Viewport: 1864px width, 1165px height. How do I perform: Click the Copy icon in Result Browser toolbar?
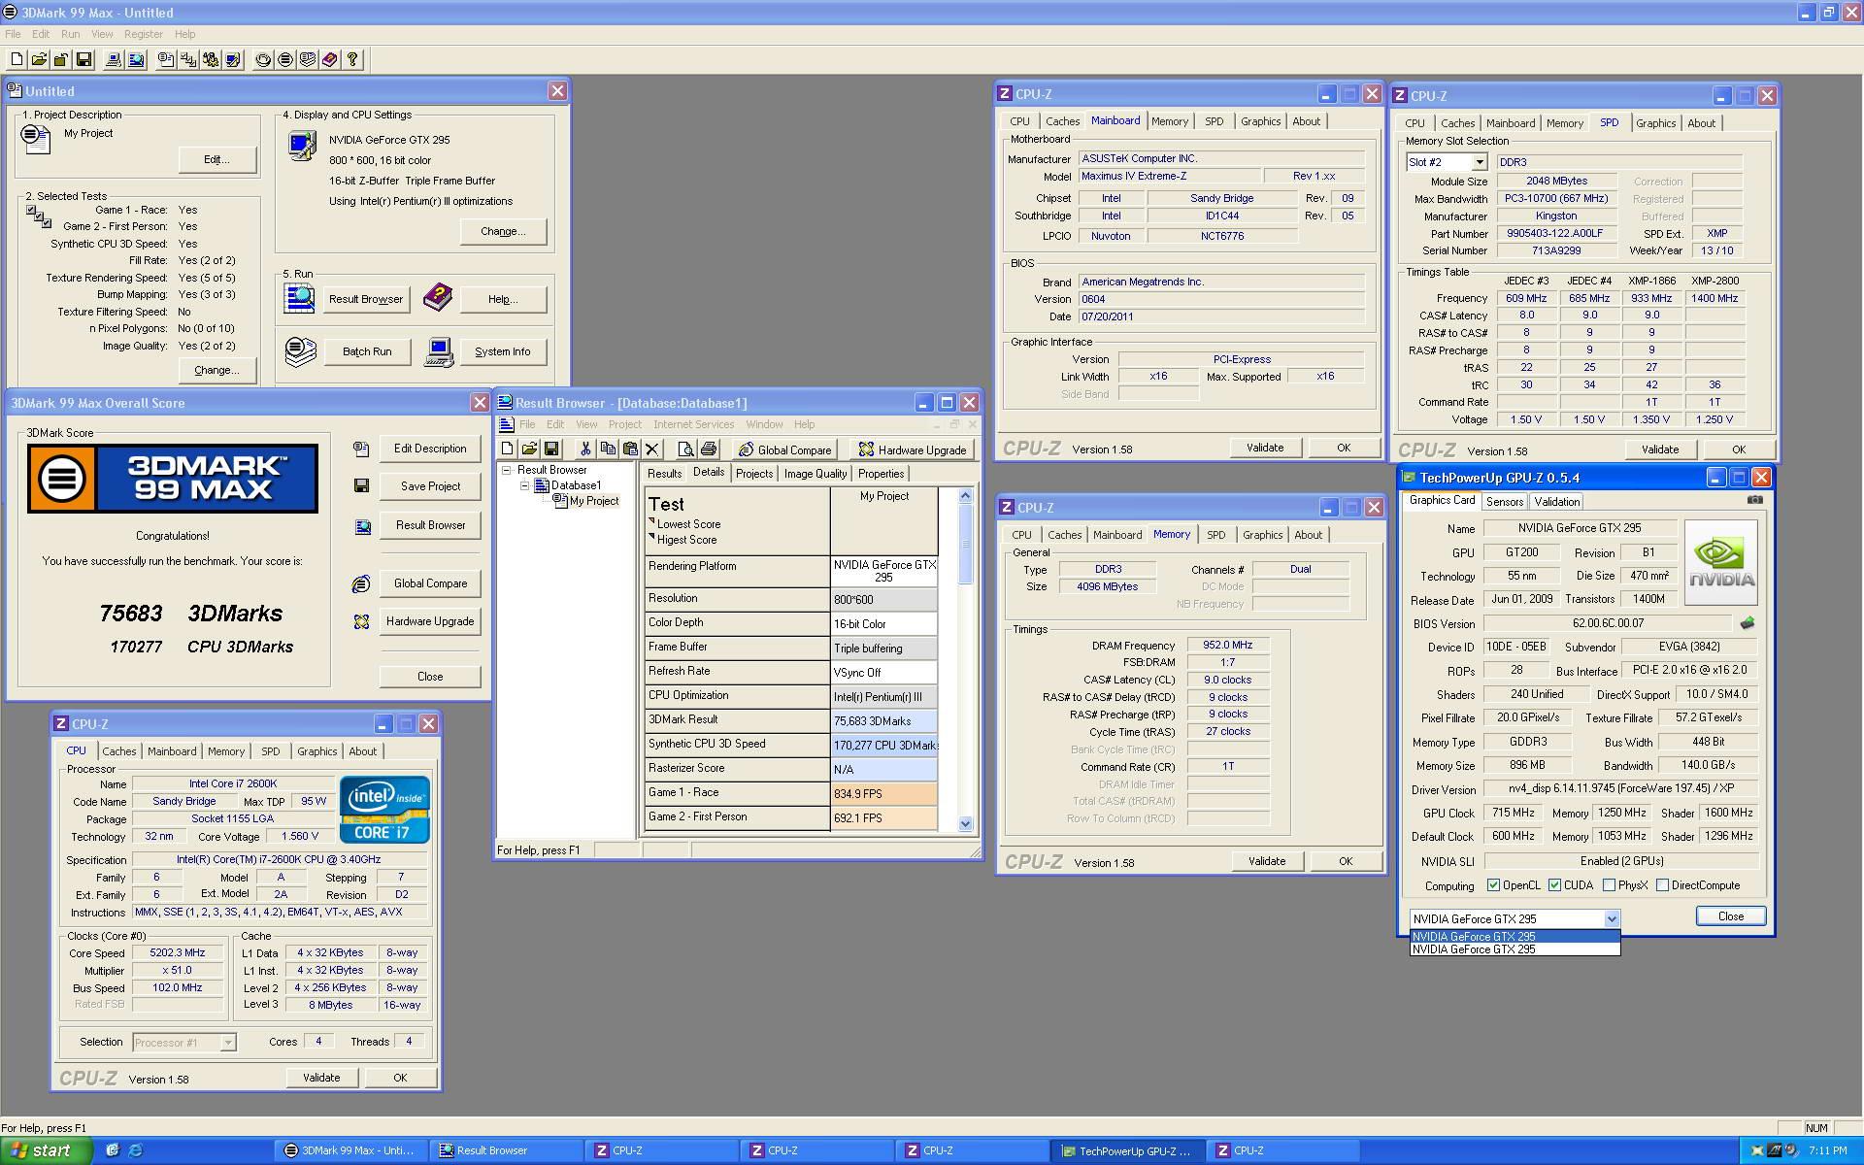pos(608,449)
